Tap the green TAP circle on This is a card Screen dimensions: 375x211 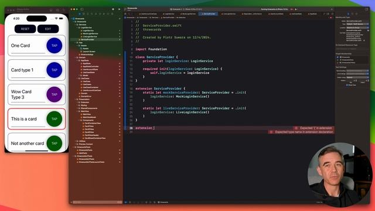[54, 119]
